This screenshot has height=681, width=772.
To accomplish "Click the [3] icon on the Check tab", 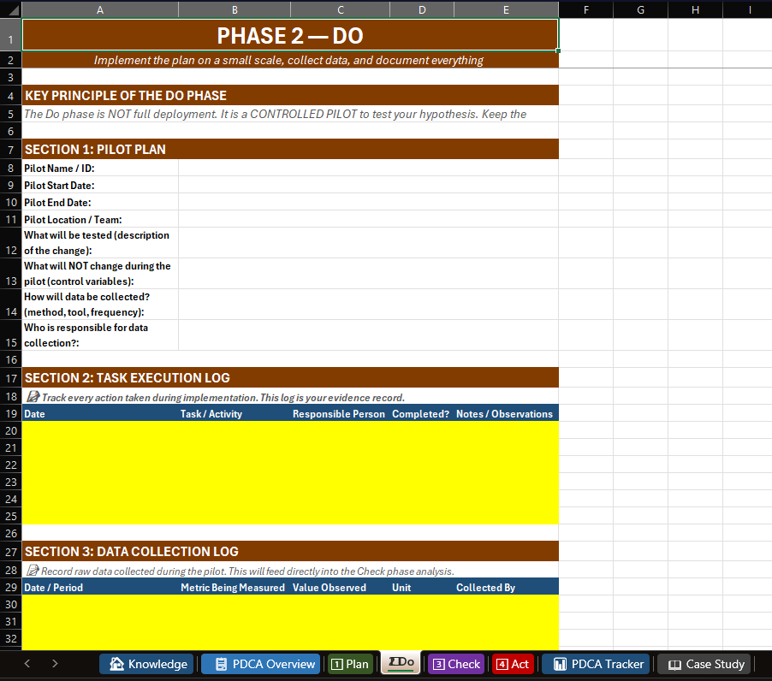I will [x=437, y=664].
